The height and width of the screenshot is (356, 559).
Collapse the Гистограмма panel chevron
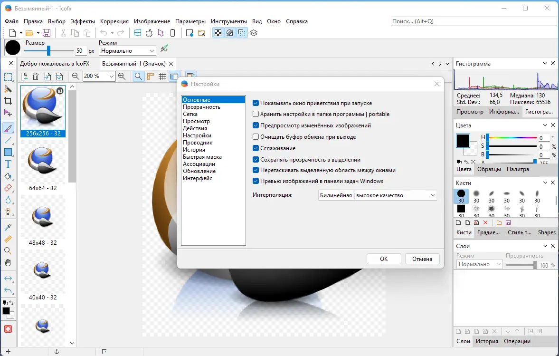coord(545,63)
